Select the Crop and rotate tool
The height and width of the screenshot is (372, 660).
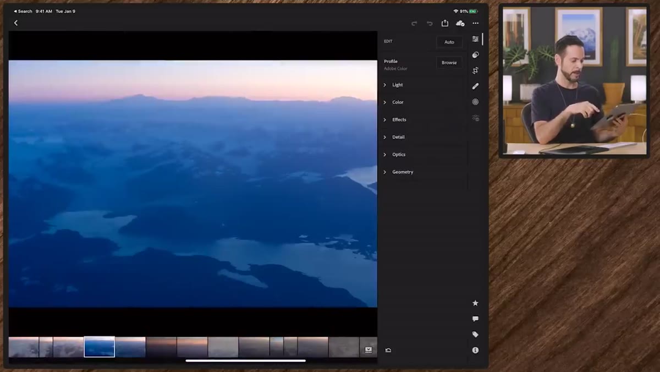click(475, 70)
